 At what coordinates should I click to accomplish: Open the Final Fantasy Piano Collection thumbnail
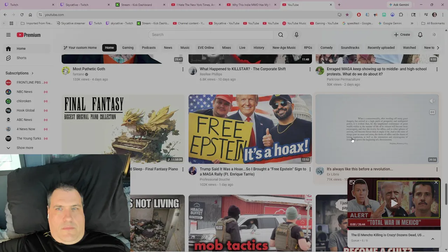coord(123,129)
